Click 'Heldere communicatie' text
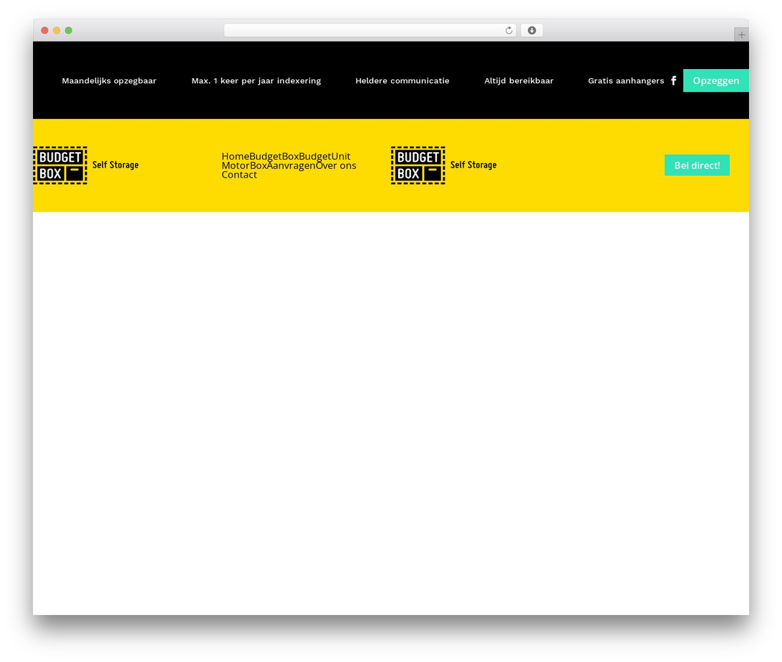The height and width of the screenshot is (662, 782). tap(403, 81)
